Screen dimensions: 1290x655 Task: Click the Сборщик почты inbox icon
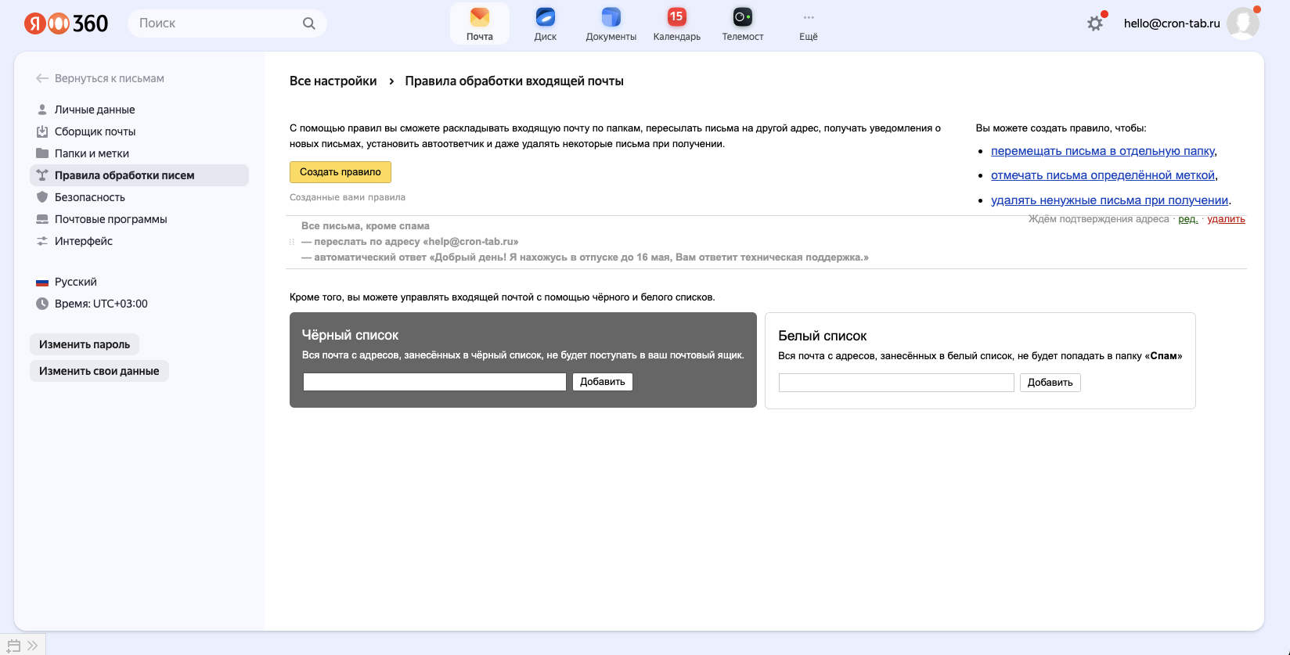[x=42, y=131]
